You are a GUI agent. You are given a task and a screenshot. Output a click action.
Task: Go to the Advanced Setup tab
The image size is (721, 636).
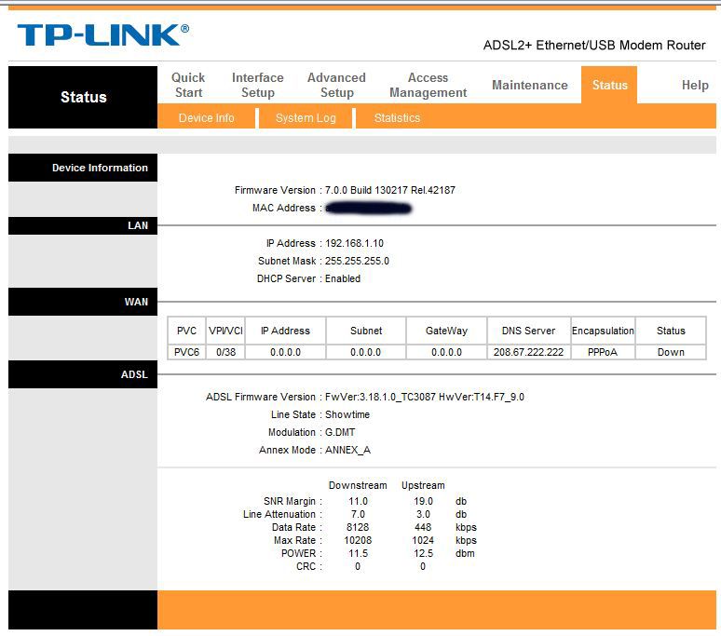pyautogui.click(x=336, y=85)
